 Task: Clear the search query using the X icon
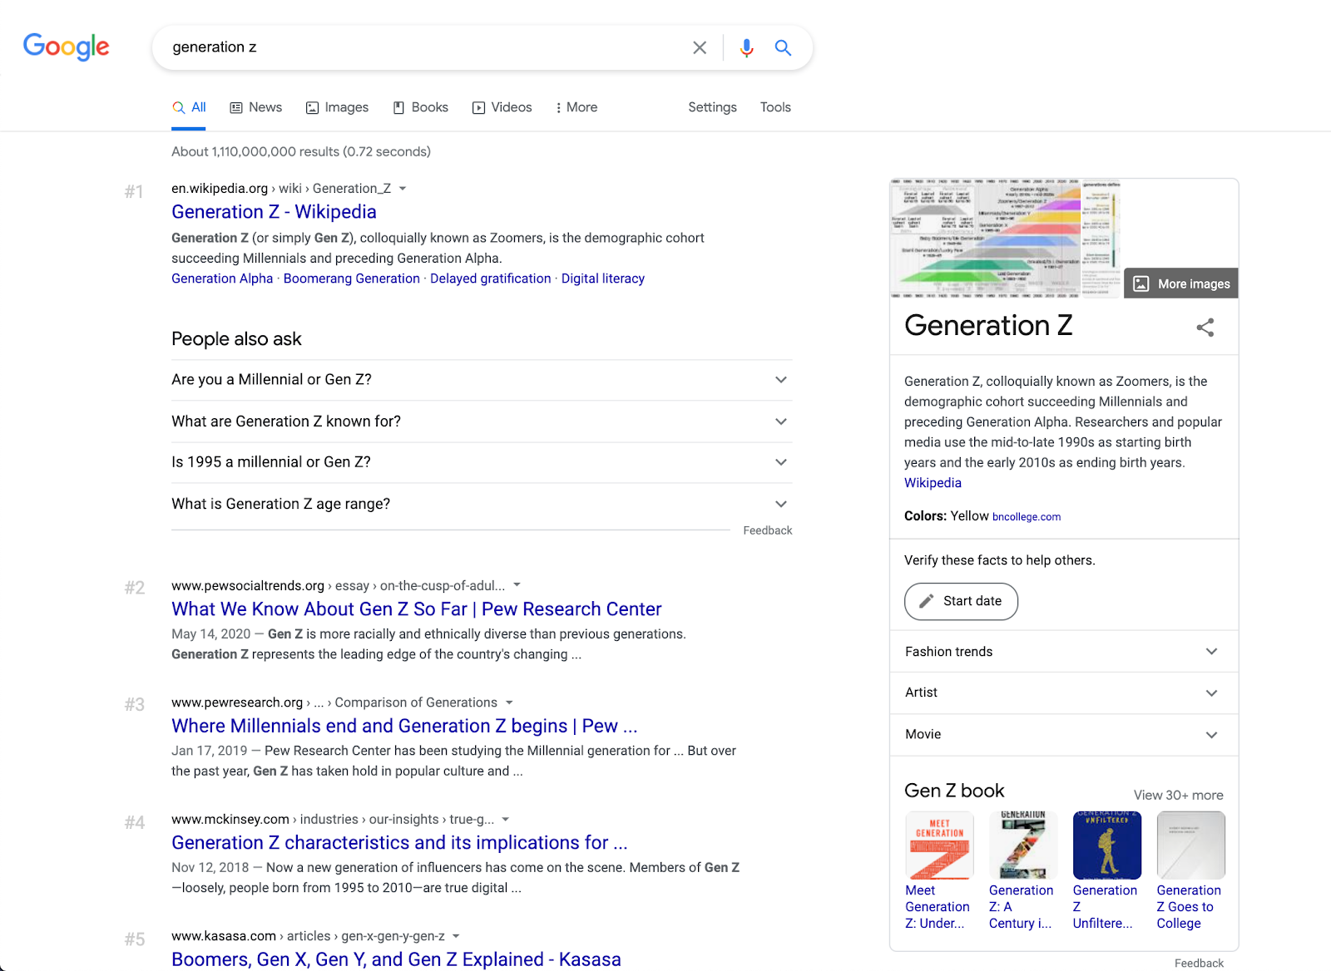[x=700, y=47]
